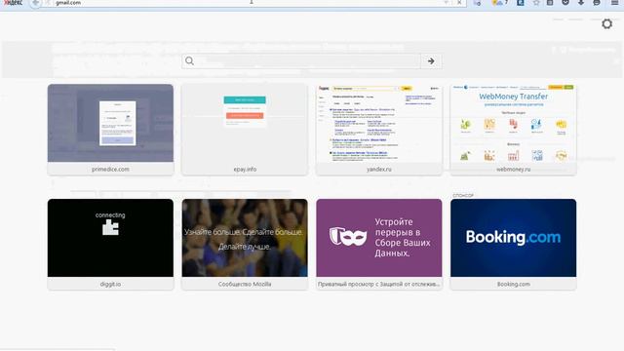The image size is (624, 351).
Task: Click the webmoney.ru caption text
Action: point(514,169)
